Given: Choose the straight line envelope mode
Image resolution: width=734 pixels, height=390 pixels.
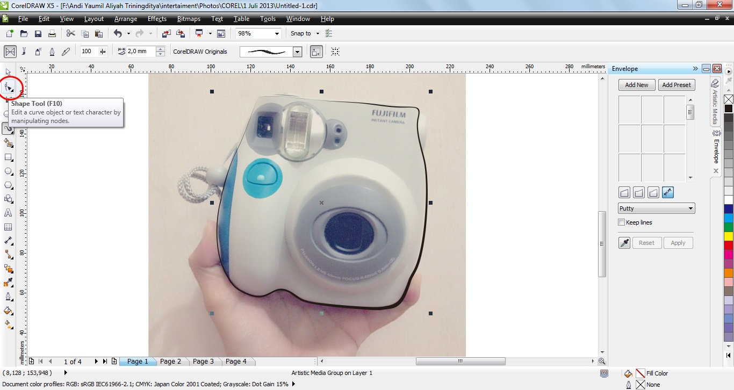Looking at the screenshot, I should pyautogui.click(x=624, y=192).
